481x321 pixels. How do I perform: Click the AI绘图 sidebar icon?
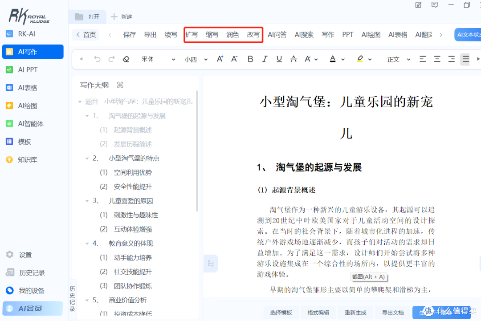point(9,106)
